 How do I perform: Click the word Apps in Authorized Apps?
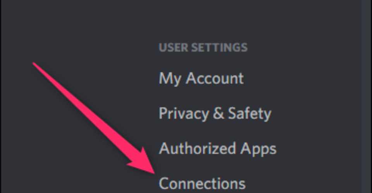point(258,149)
